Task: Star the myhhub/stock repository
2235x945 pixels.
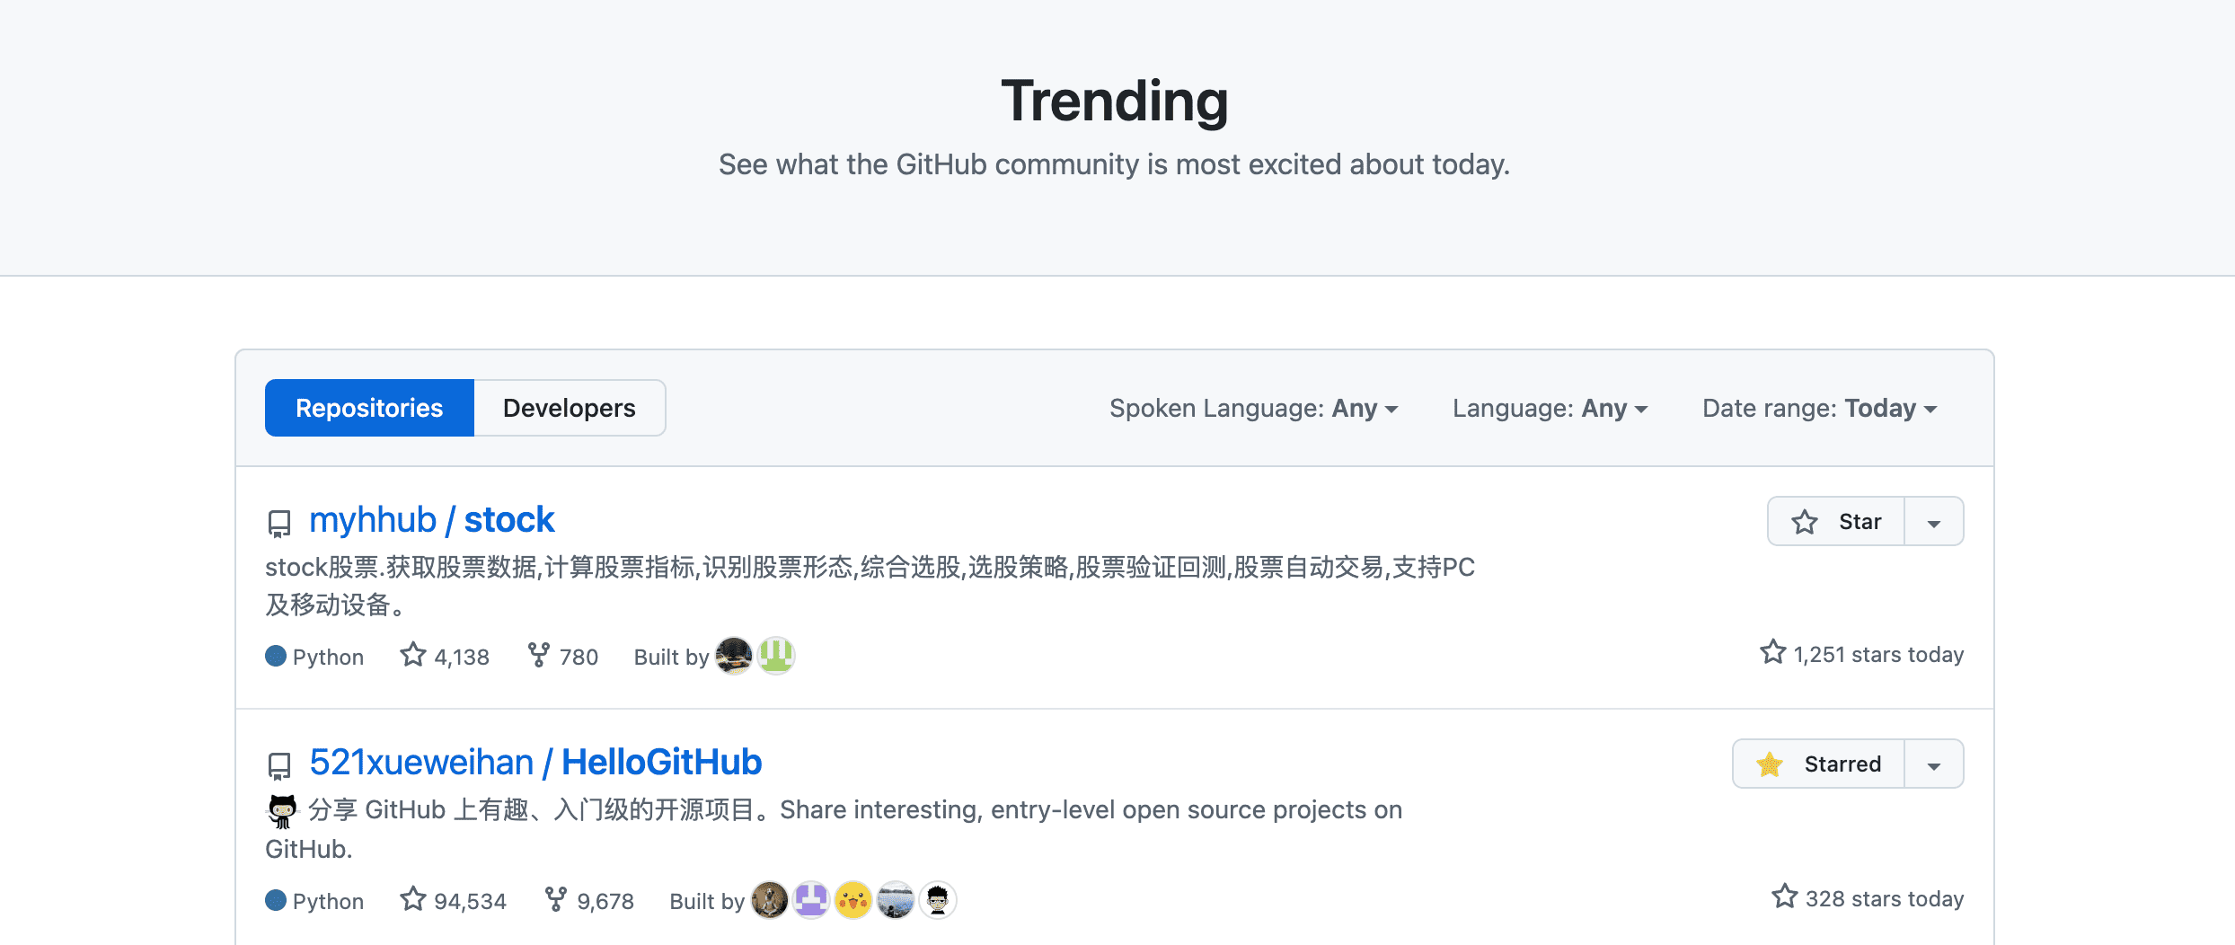Action: point(1835,521)
